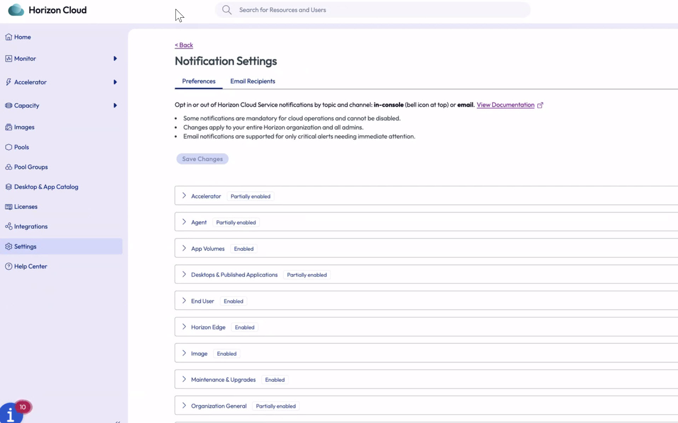Expand the Monitor submenu arrow
Screen dimensions: 678x423
coord(115,58)
